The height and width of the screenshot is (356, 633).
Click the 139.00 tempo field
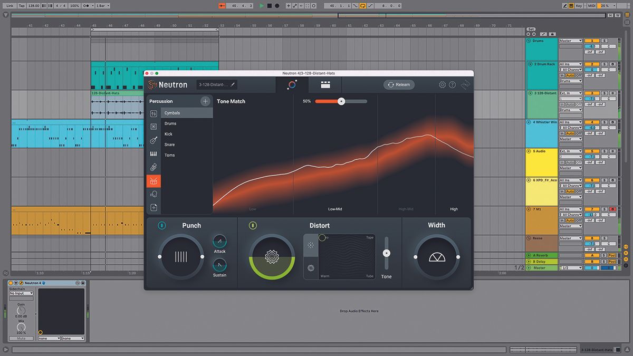(33, 6)
